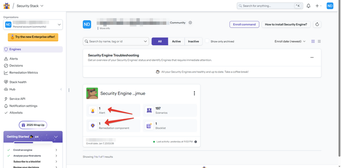Viewport: 341px width, 168px height.
Task: Collapse the Getting Started panel
Action: (x=56, y=137)
